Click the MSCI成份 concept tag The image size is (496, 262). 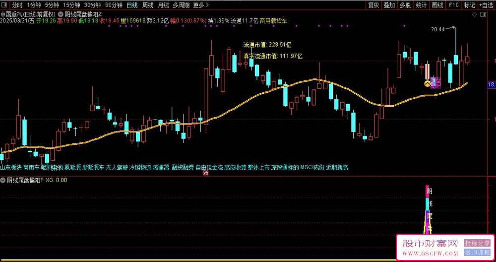pyautogui.click(x=312, y=167)
